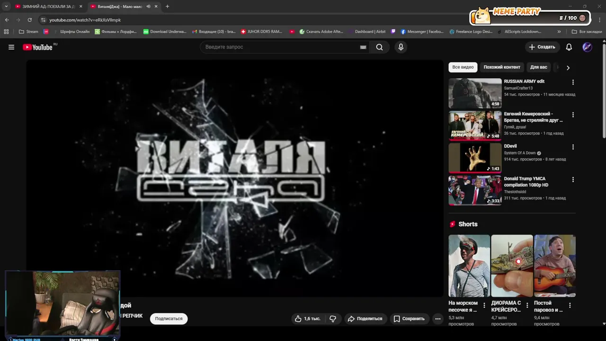606x341 pixels.
Task: Click the Подписаться subscribe button
Action: 169,319
